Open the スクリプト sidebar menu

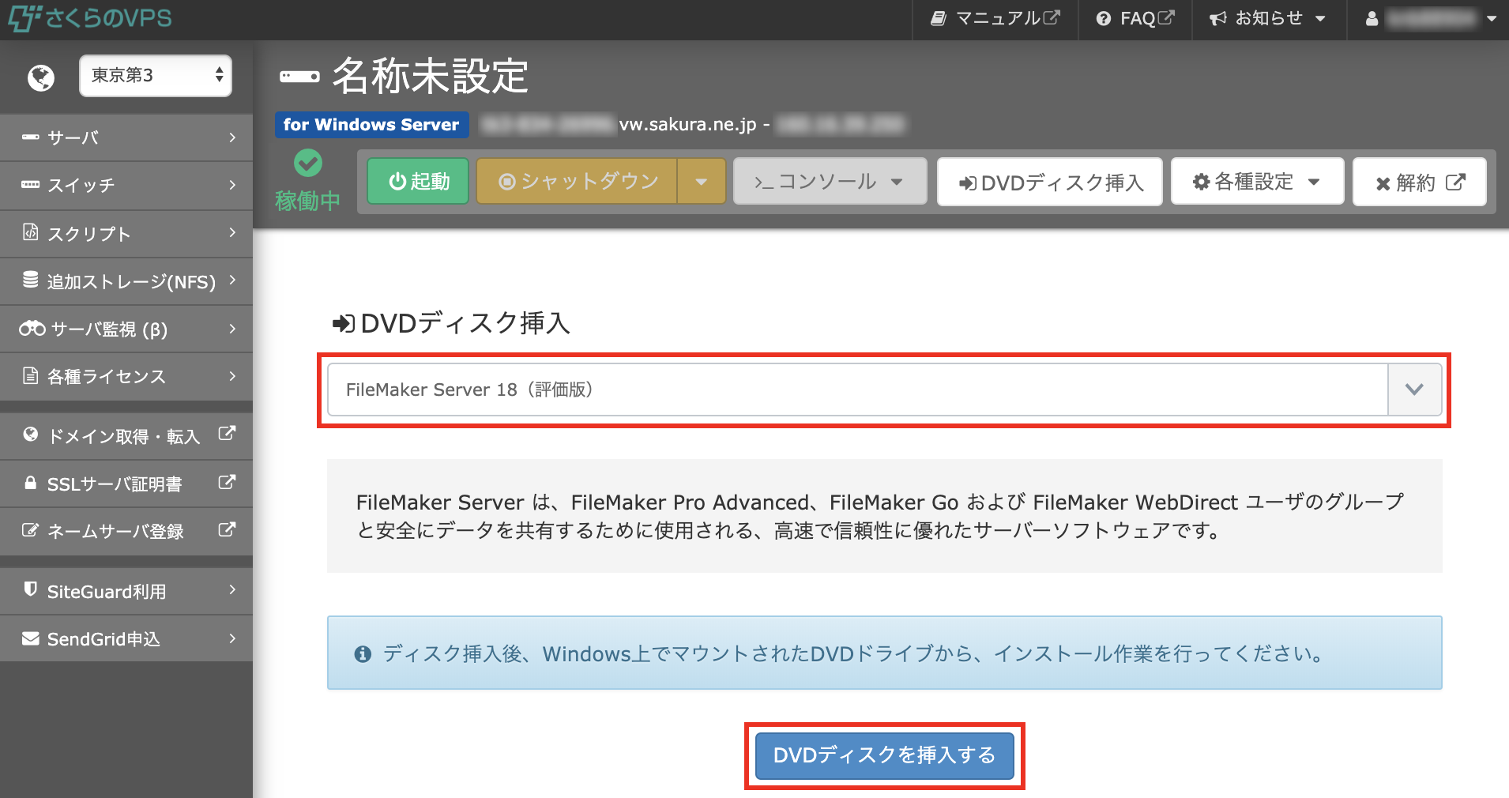[x=126, y=234]
